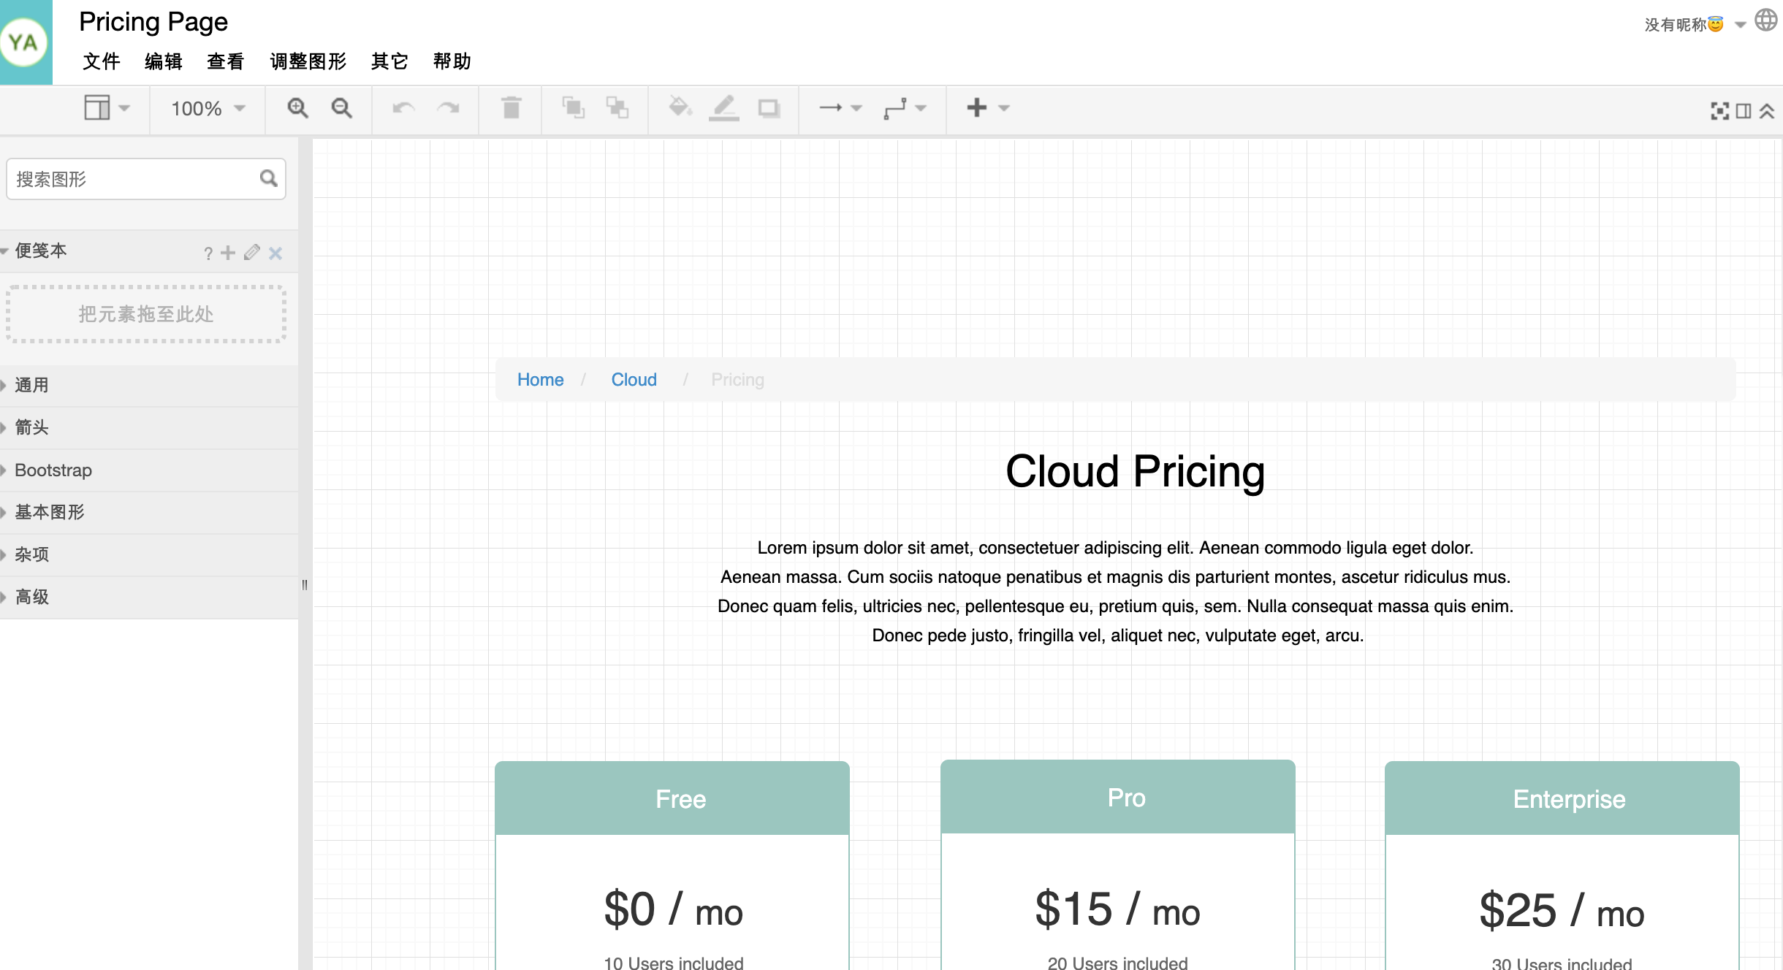Toggle fit-page view layout
Screen dimensions: 1783x970
(1719, 110)
